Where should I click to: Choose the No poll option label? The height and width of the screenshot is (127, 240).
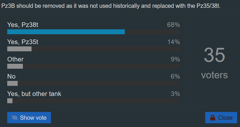(x=11, y=77)
